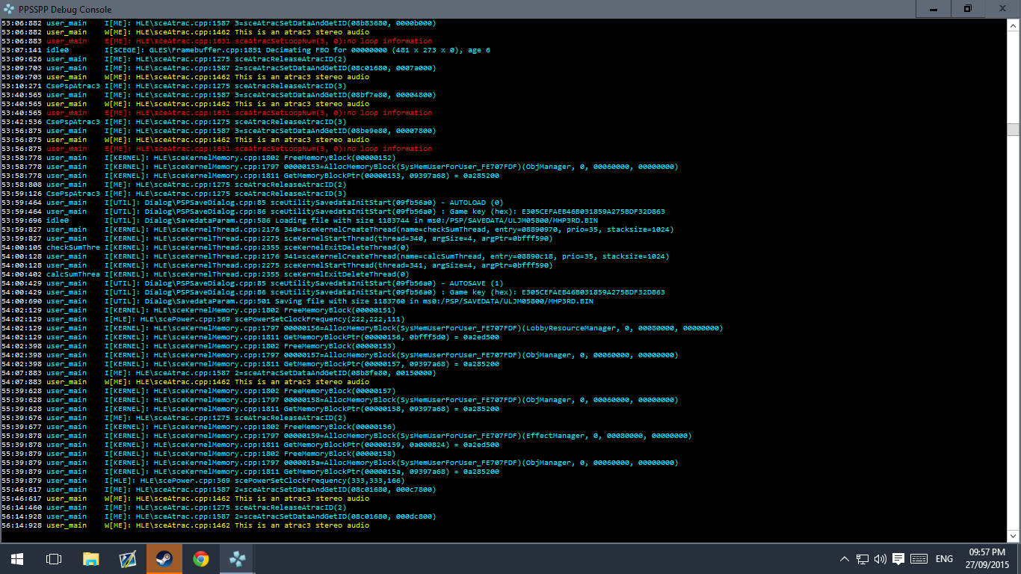Open the Windows Start menu

click(x=16, y=558)
